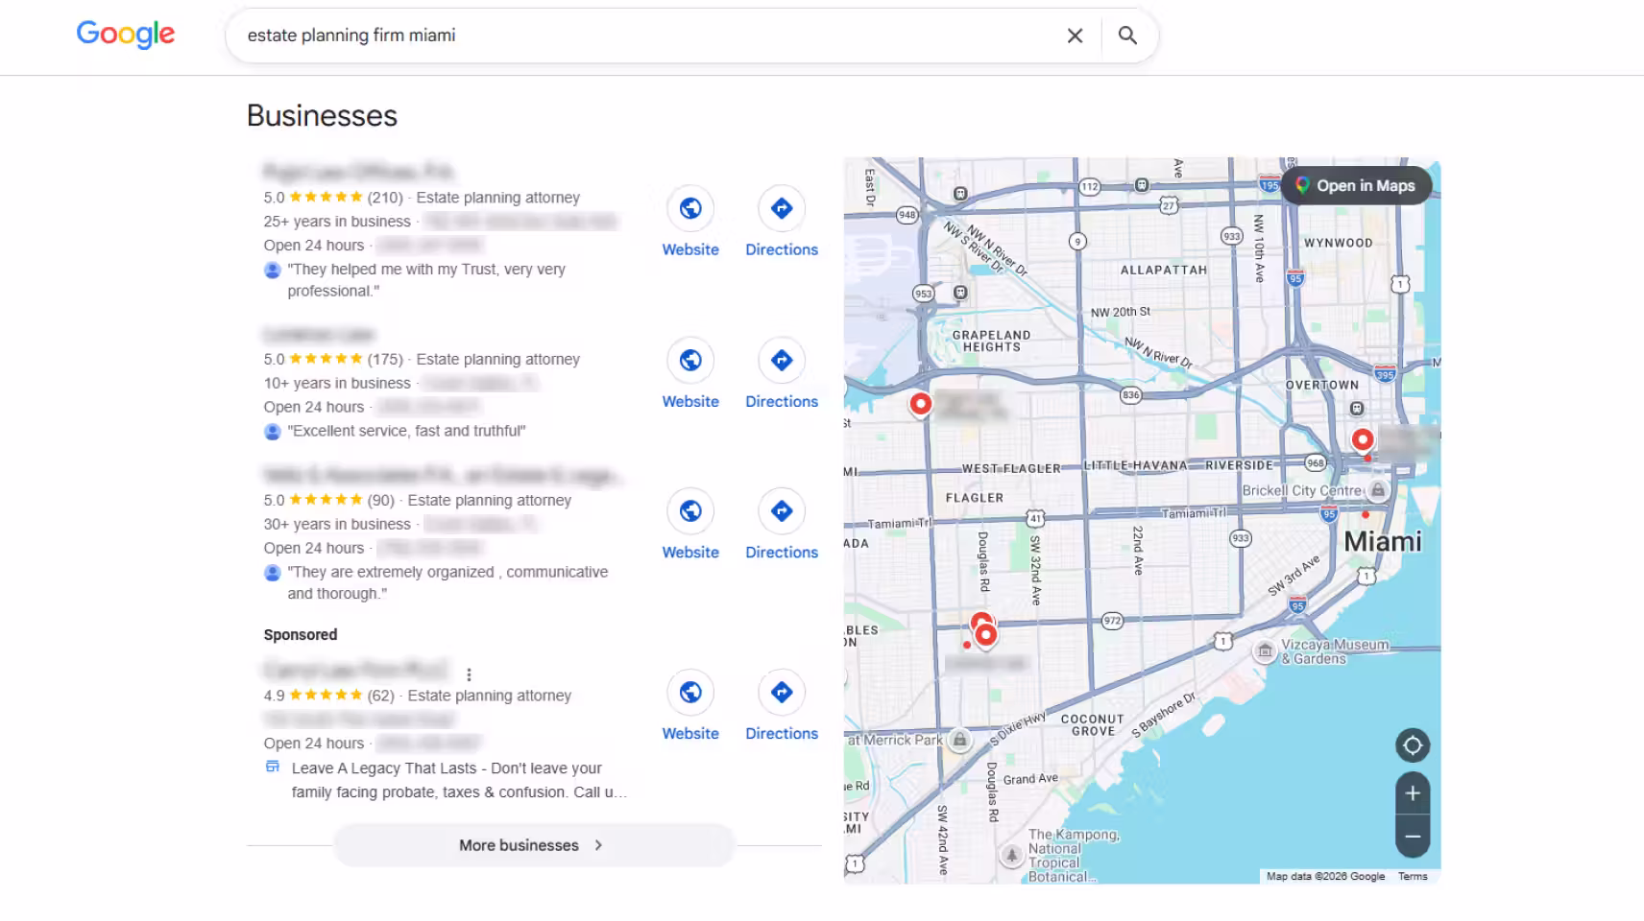Viewport: 1644px width, 921px height.
Task: Open Directions icon for the 90-review listing
Action: click(x=782, y=511)
